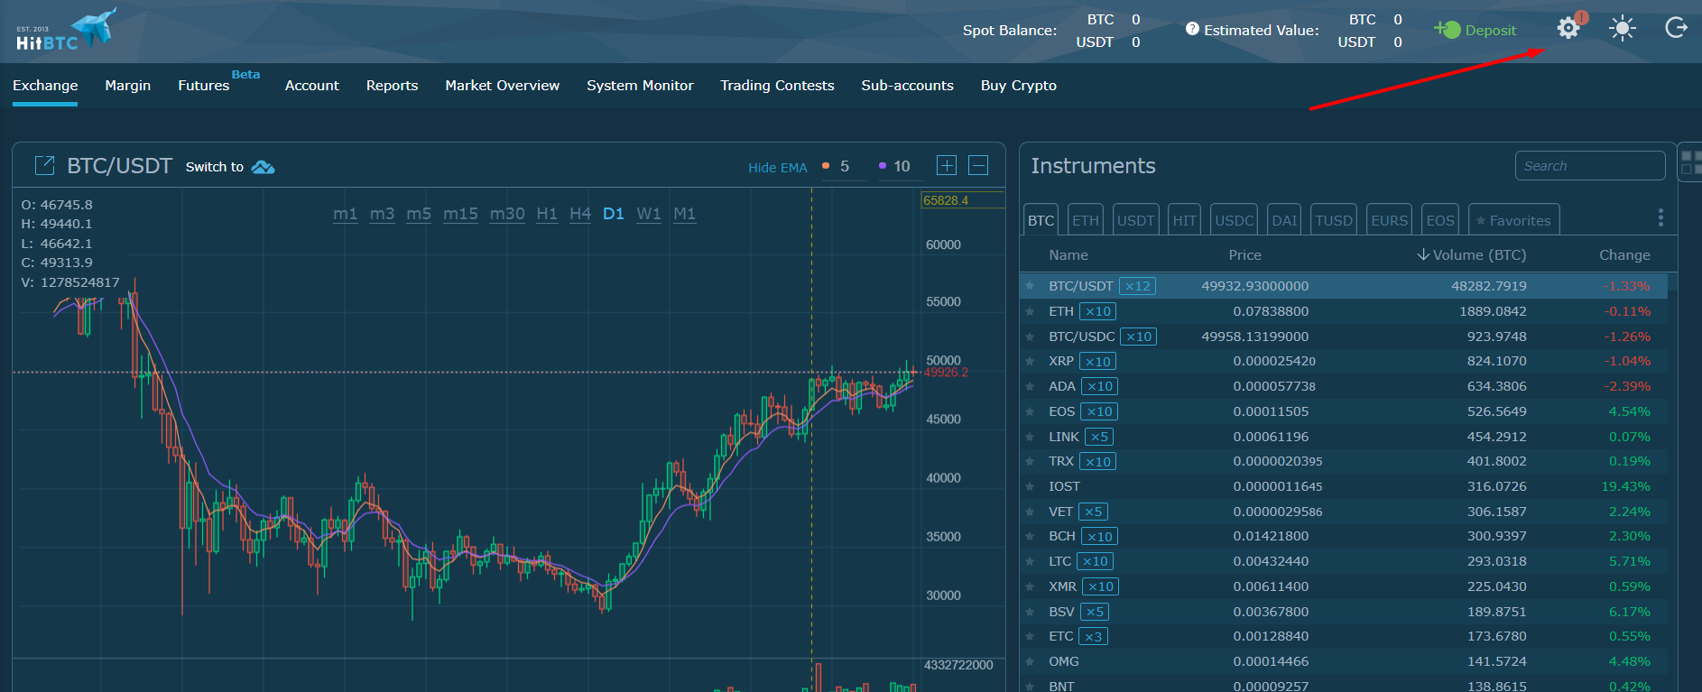Select the USDC instruments tab
The image size is (1702, 692).
click(1234, 220)
